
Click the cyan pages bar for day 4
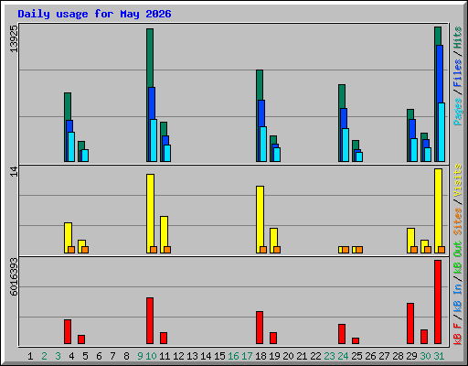71,146
